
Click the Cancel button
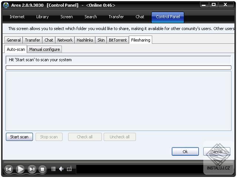(x=217, y=152)
